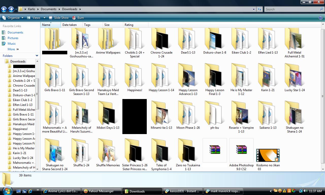The image size is (325, 195).
Task: Click the folder tree down scroll arrow
Action: click(x=37, y=169)
